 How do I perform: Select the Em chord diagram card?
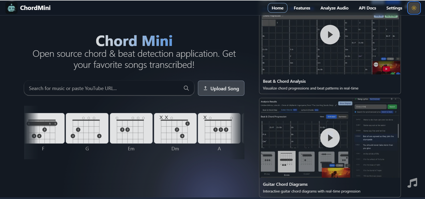(131, 128)
